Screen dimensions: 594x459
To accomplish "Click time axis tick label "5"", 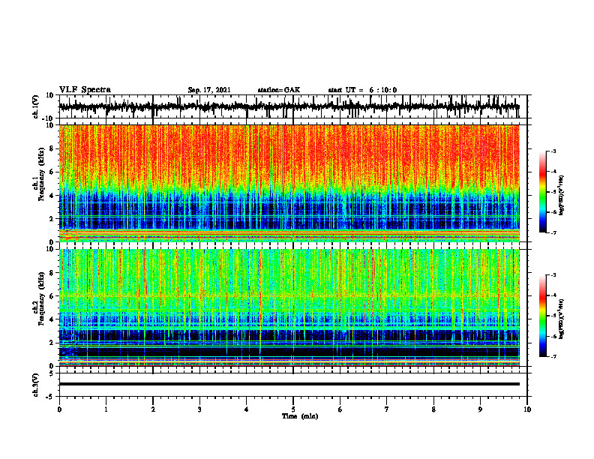I will coord(293,409).
